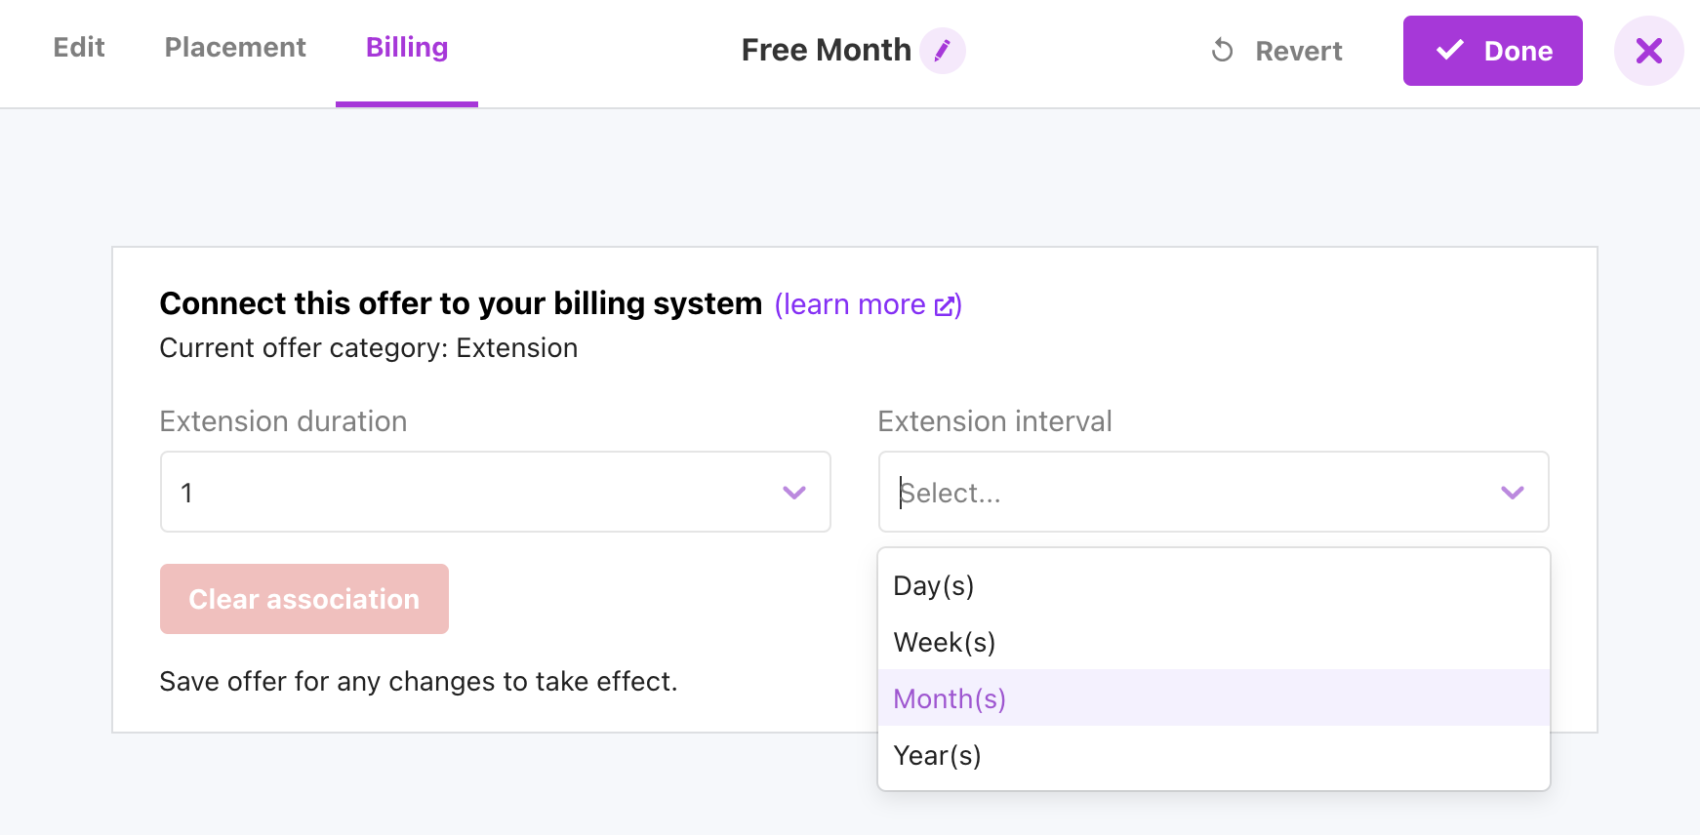Click the Revert circular arrow icon

[1222, 51]
